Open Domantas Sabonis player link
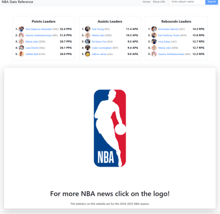This screenshot has height=214, width=220. (x=168, y=29)
